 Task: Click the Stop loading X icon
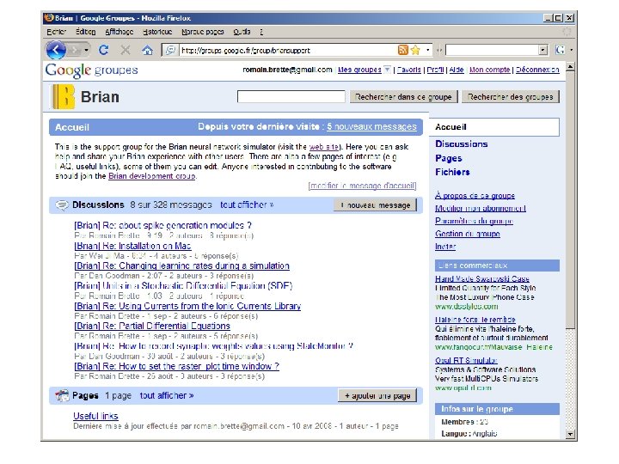126,50
